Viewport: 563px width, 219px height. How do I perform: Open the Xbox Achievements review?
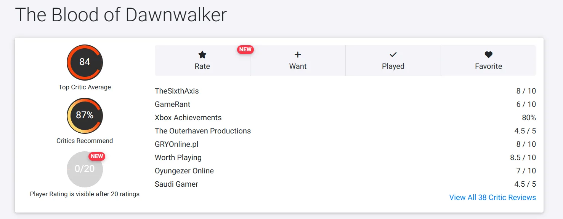[188, 117]
